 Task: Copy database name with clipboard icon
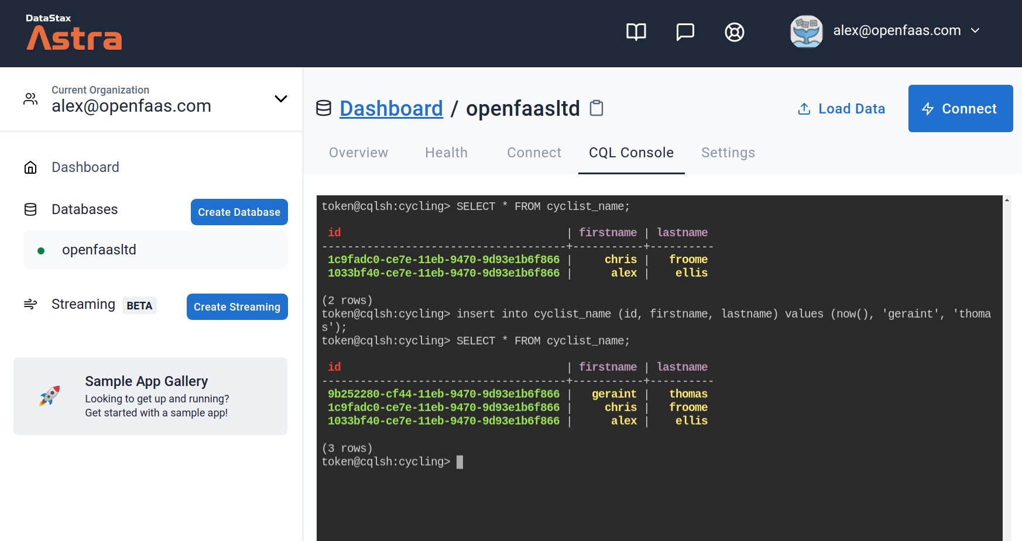point(596,108)
